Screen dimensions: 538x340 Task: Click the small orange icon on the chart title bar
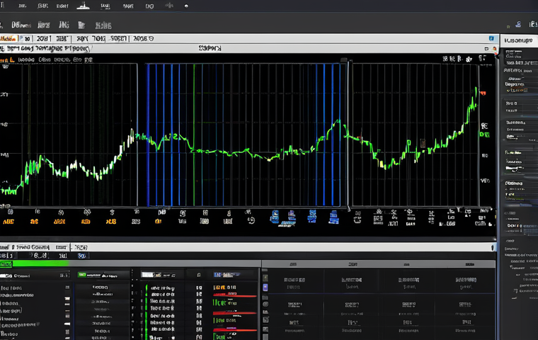click(x=494, y=49)
